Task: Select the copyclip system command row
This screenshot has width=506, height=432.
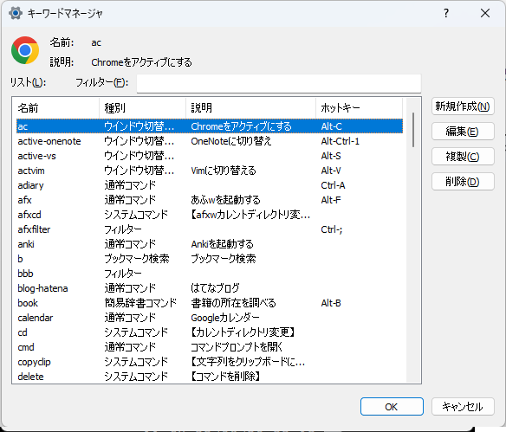Action: point(210,362)
